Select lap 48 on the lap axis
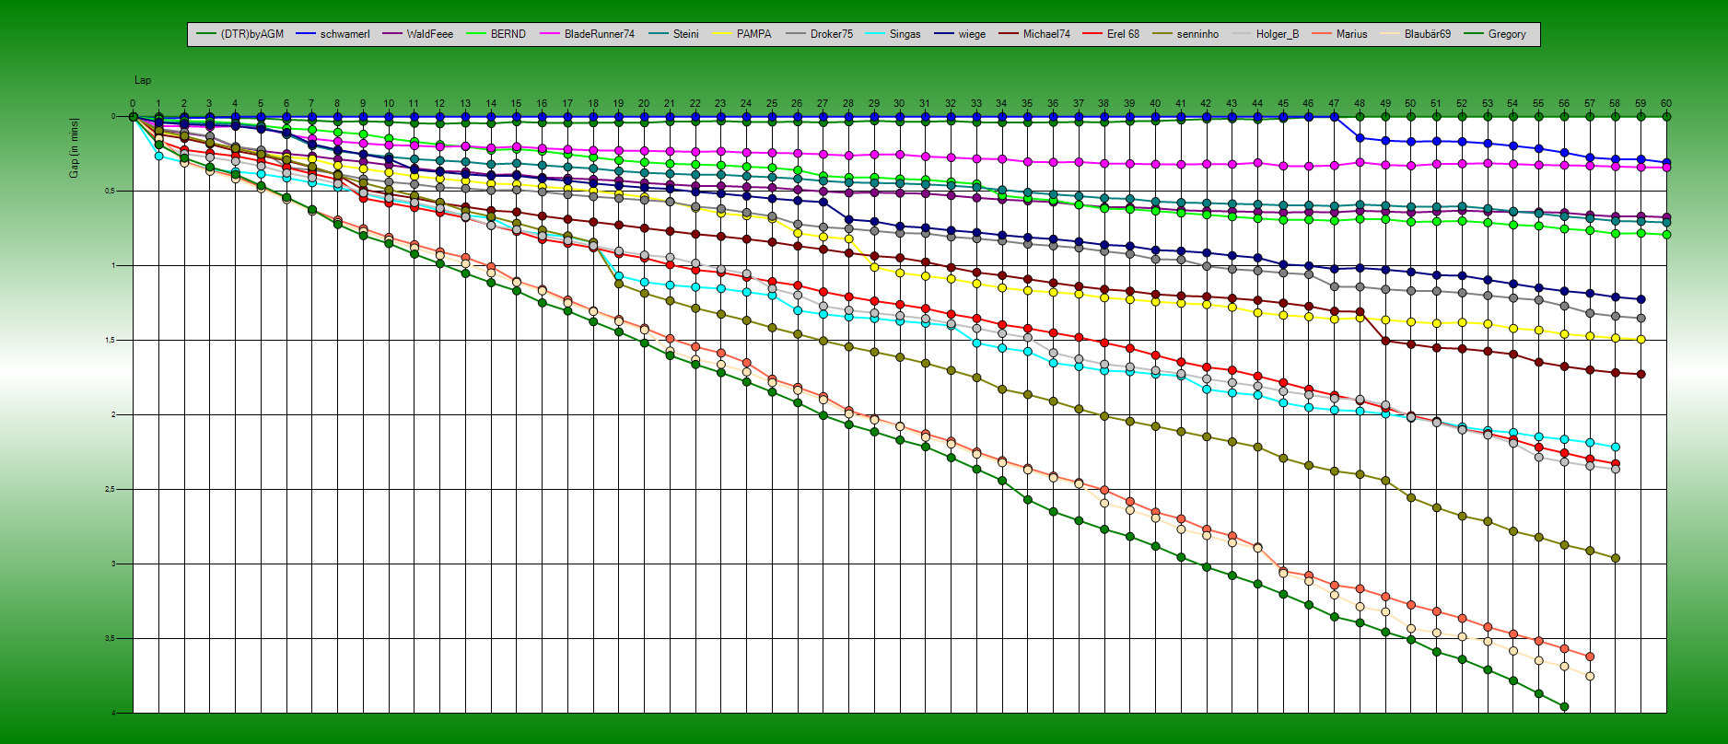This screenshot has width=1728, height=744. coord(1360,104)
